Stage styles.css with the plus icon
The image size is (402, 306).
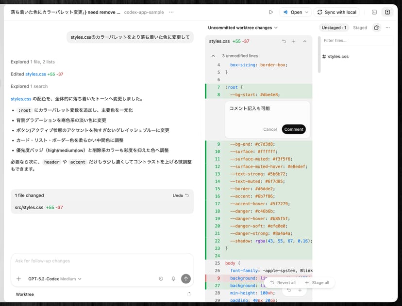coord(294,42)
